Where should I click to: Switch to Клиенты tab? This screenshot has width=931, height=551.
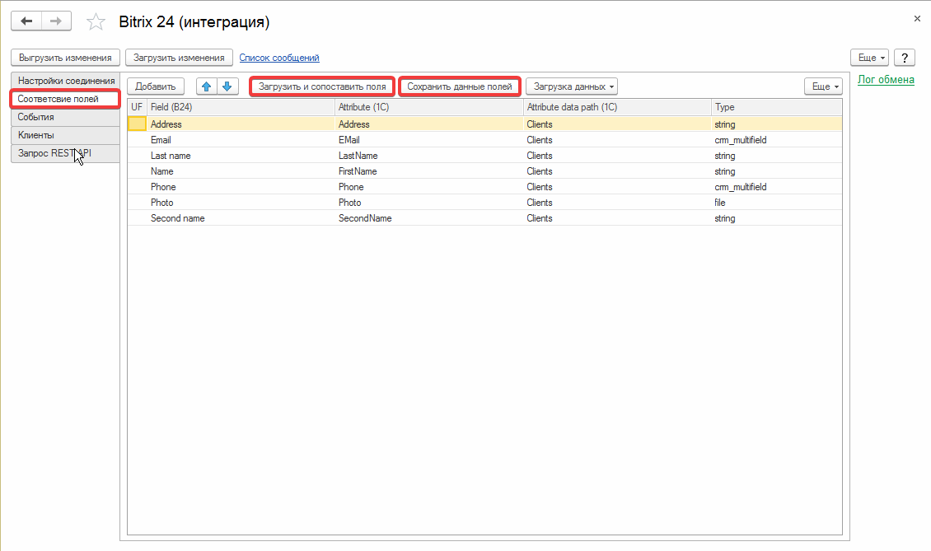coord(65,135)
